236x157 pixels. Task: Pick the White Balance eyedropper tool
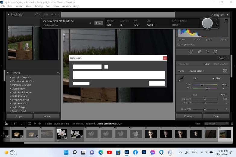181,79
